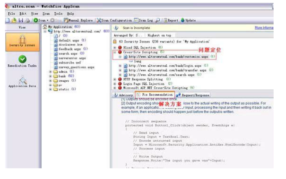Screen dimensions: 286x179
Task: Open the Tools menu
Action: pos(58,14)
